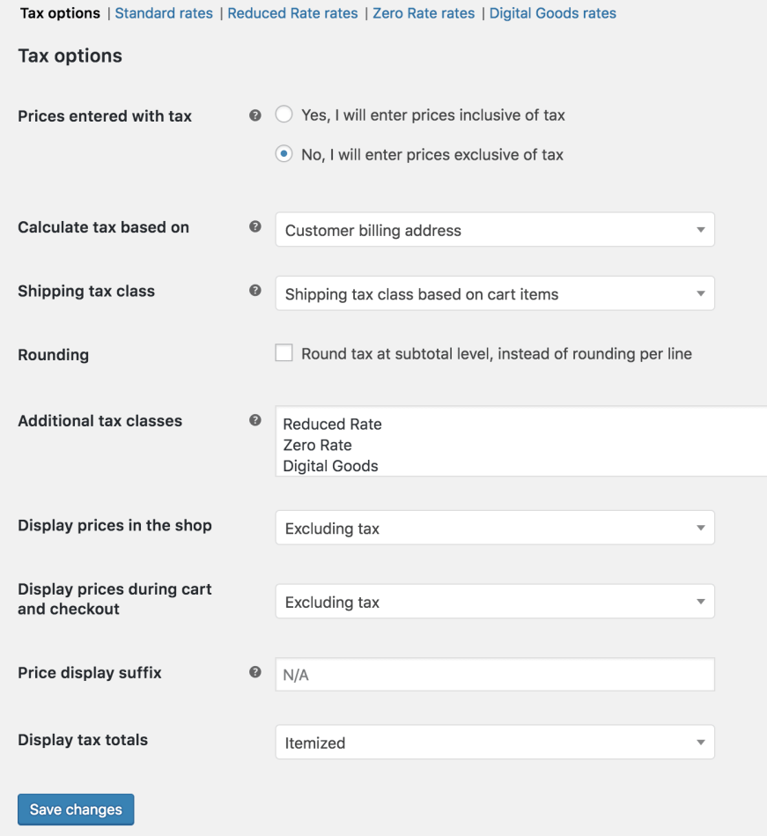
Task: Select 'Yes, I will enter prices inclusive of tax'
Action: [x=284, y=115]
